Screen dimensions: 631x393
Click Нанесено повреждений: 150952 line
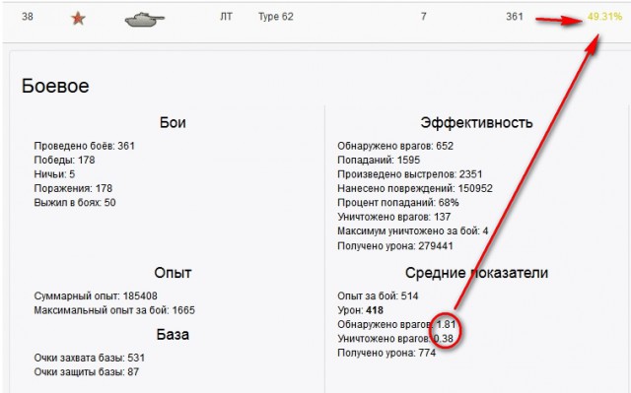click(x=415, y=188)
